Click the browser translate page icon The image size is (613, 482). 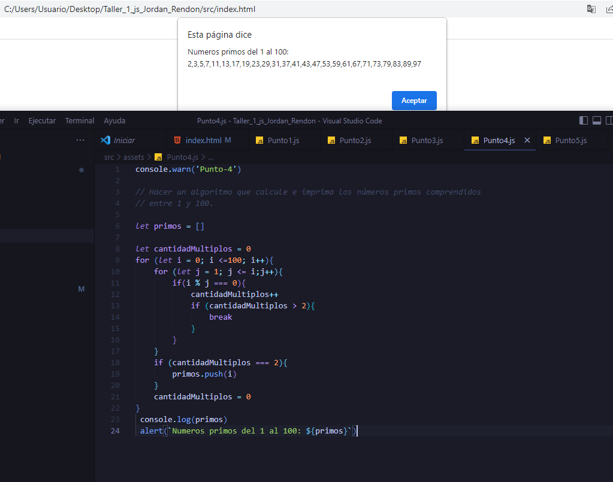tap(591, 9)
